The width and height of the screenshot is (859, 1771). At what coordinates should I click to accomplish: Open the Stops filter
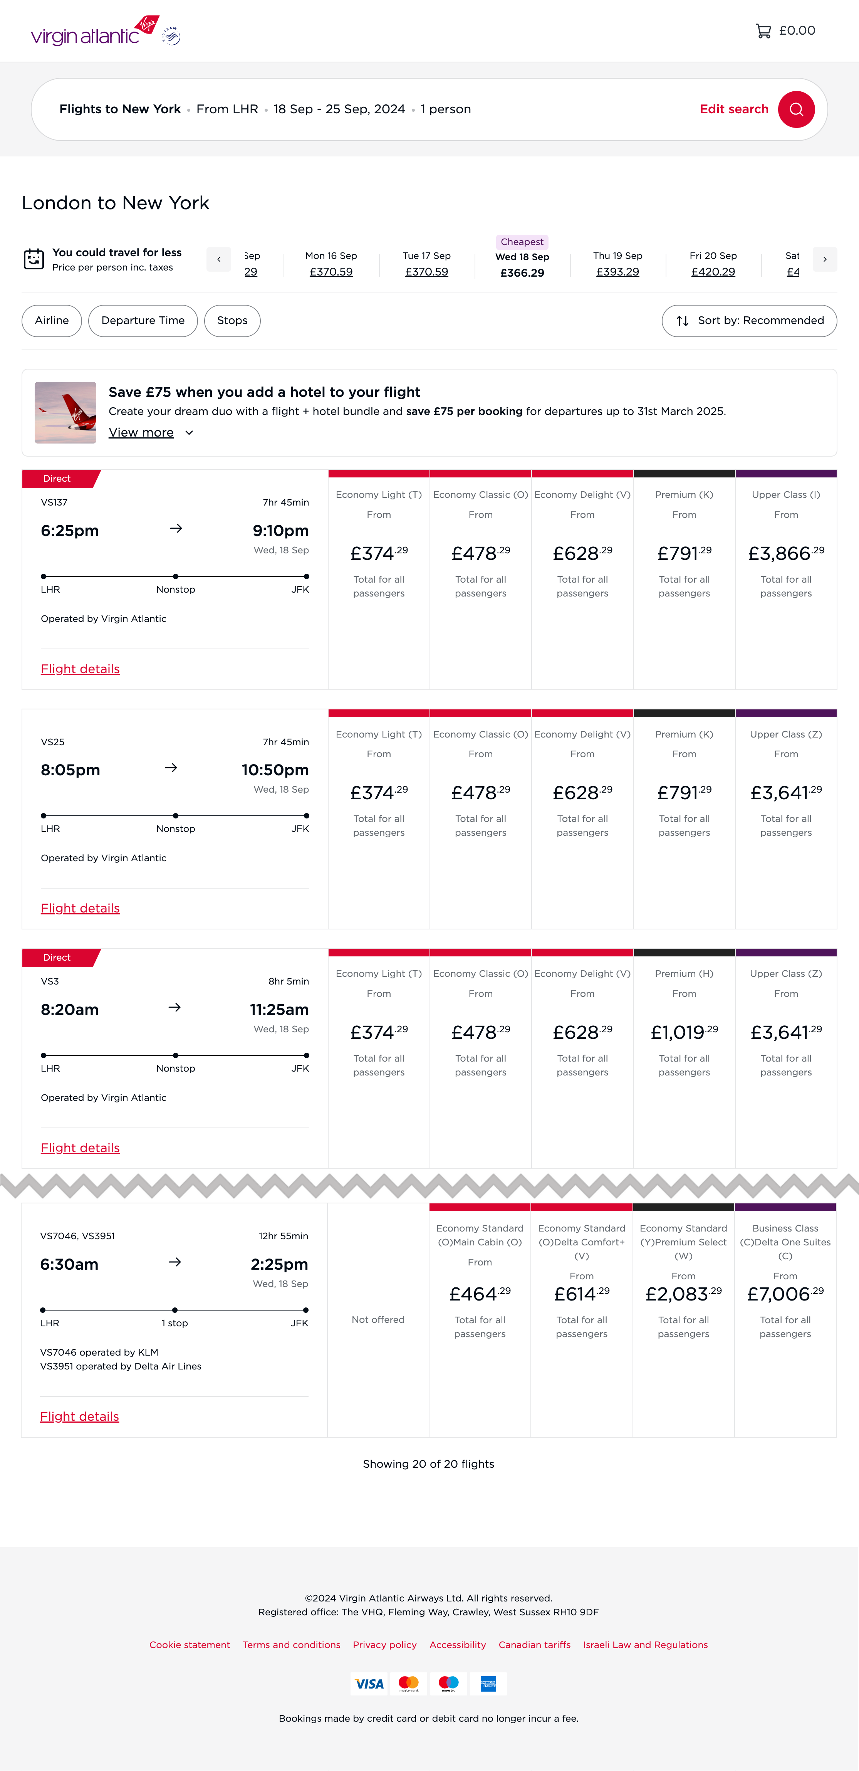[232, 321]
